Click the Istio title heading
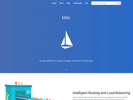 coord(66,18)
